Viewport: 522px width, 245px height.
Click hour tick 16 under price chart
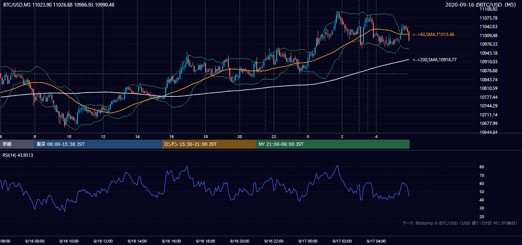(172, 136)
